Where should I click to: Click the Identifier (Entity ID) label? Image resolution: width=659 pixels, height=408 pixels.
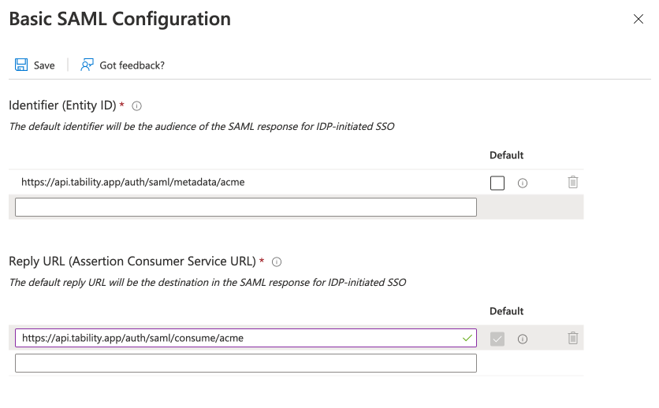pos(62,106)
